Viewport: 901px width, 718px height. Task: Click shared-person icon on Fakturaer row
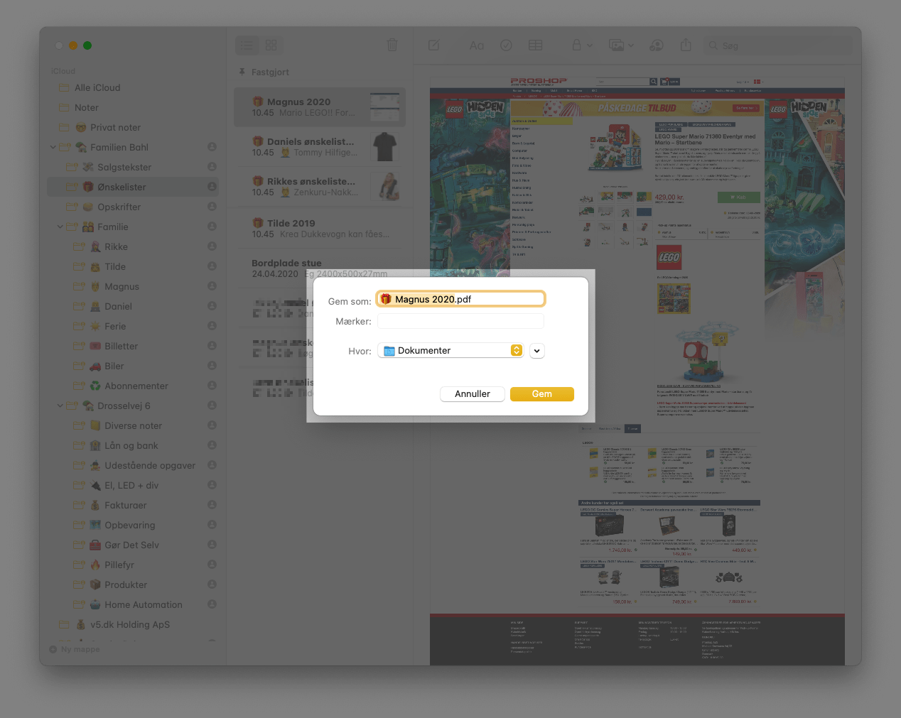[212, 505]
